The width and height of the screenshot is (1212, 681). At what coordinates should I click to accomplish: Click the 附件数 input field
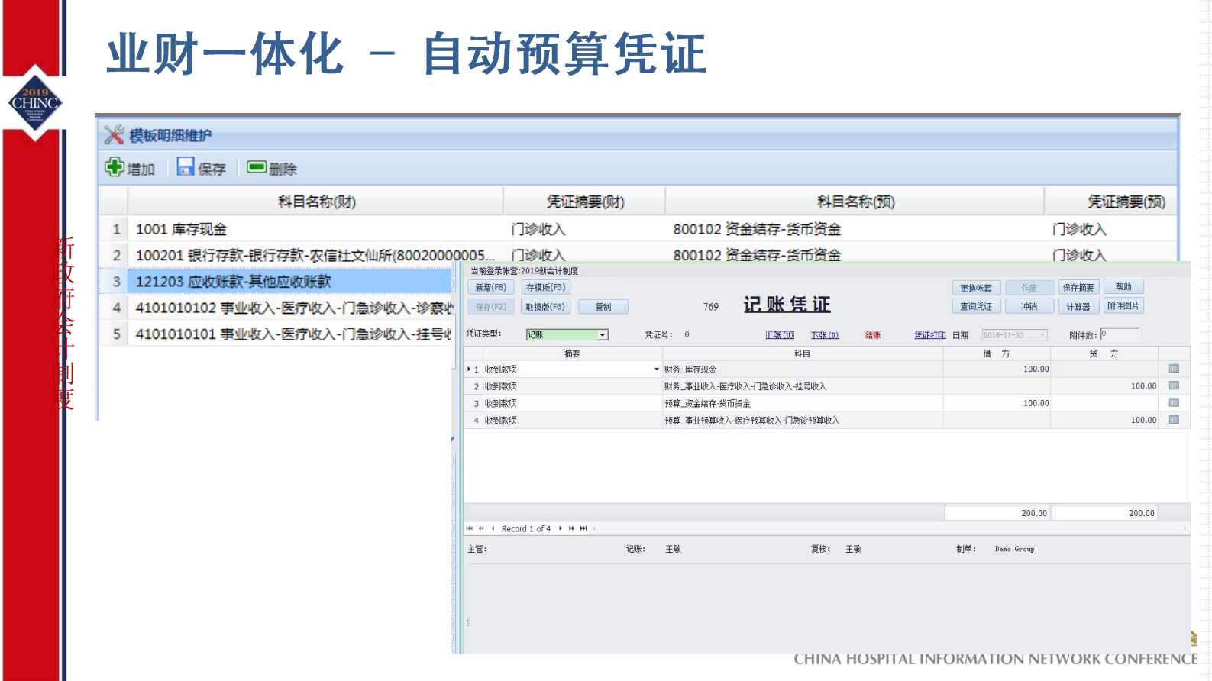click(x=1120, y=334)
